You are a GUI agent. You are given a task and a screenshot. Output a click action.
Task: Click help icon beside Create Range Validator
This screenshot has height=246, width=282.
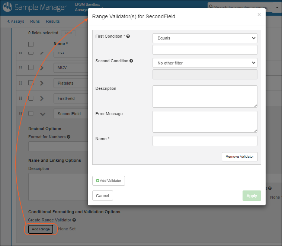[74, 220]
